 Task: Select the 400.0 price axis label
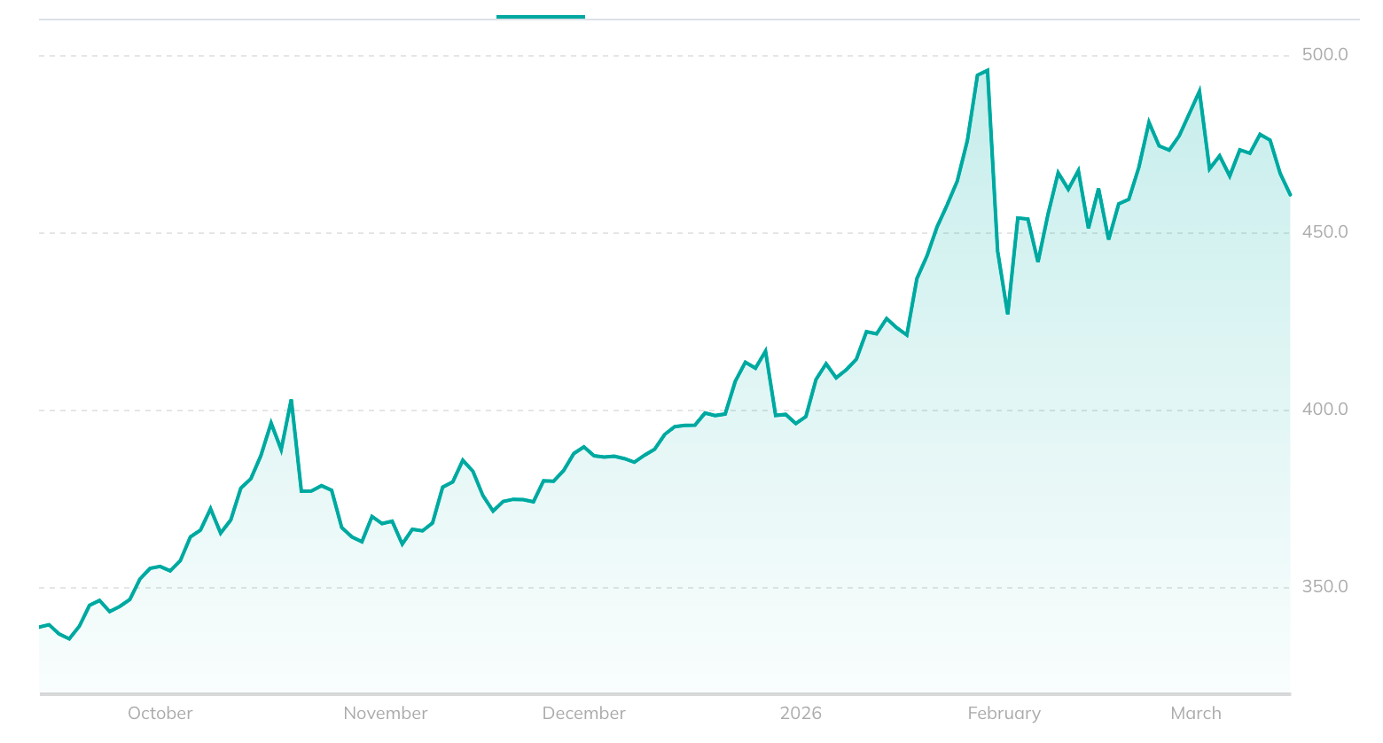click(x=1324, y=410)
